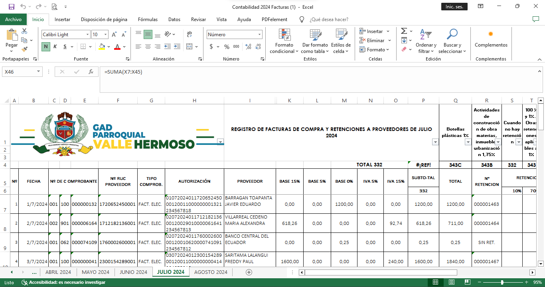Click the Archivo file button

coord(13,20)
